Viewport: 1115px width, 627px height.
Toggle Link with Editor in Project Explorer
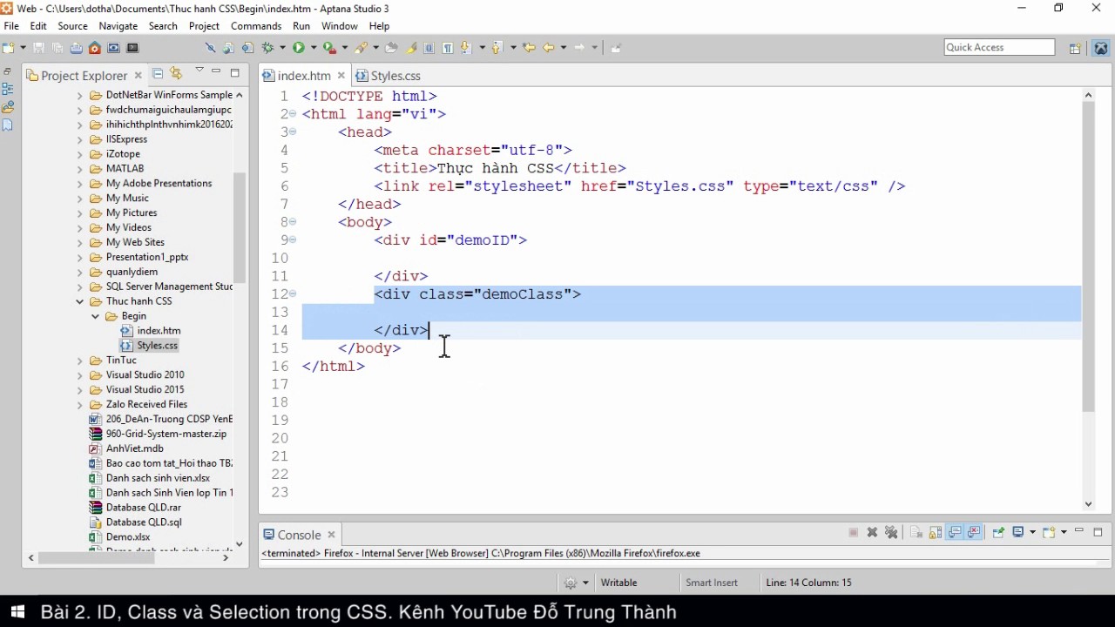pos(176,75)
